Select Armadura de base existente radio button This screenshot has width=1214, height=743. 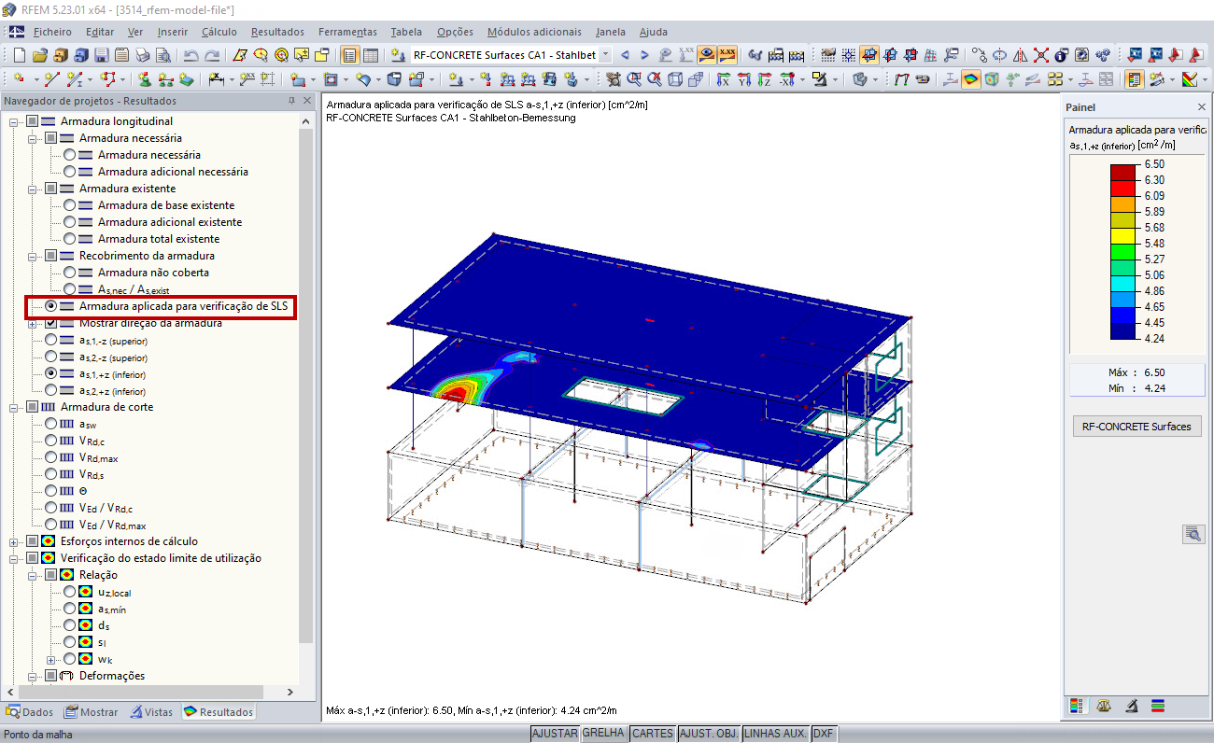(x=69, y=205)
